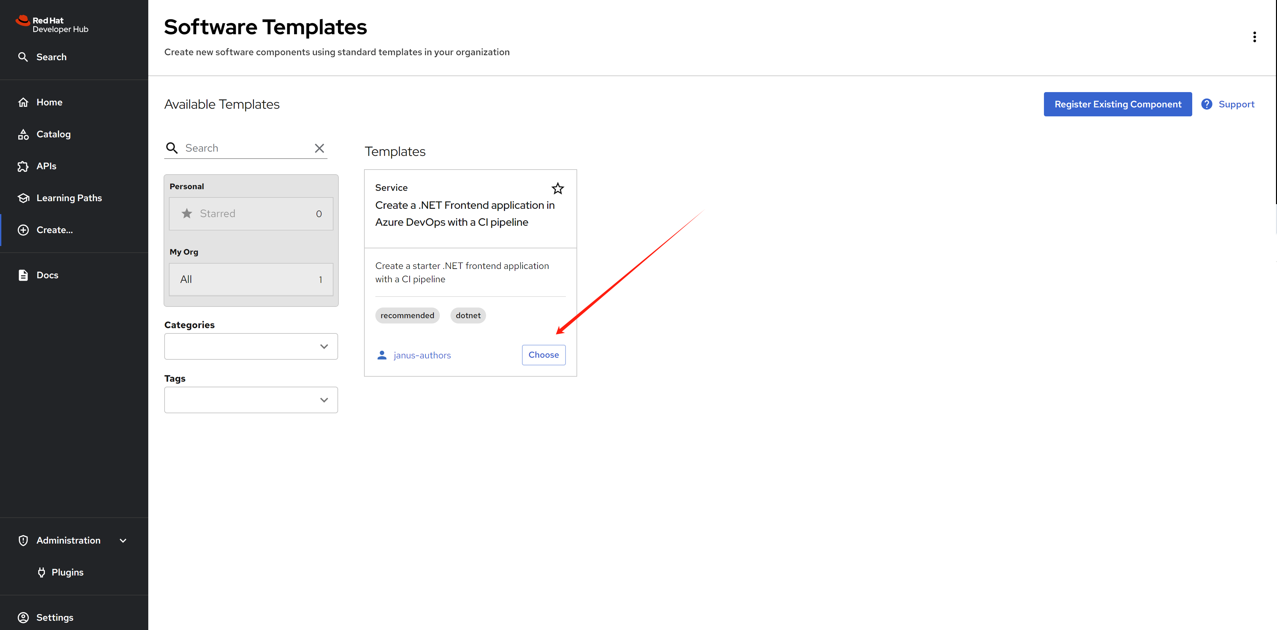1277x630 pixels.
Task: Open Settings from sidebar
Action: tap(55, 617)
